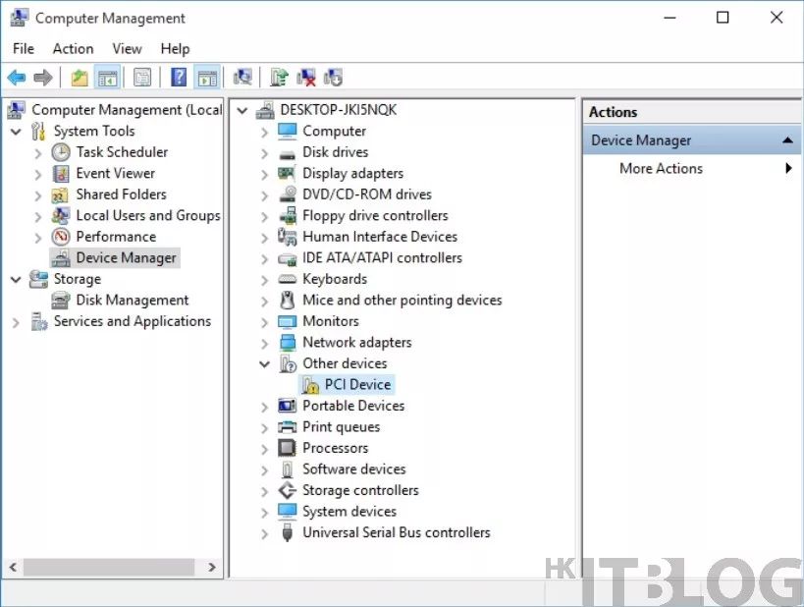Click the Forward arrow toolbar icon
Screen dimensions: 804x607
click(x=43, y=78)
